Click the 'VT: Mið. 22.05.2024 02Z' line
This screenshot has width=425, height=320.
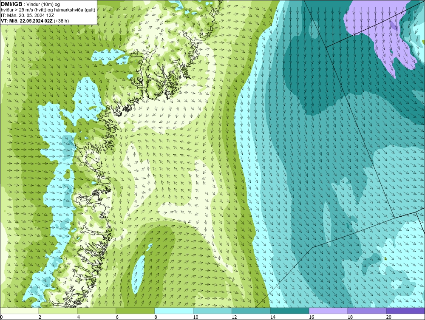tap(35, 21)
